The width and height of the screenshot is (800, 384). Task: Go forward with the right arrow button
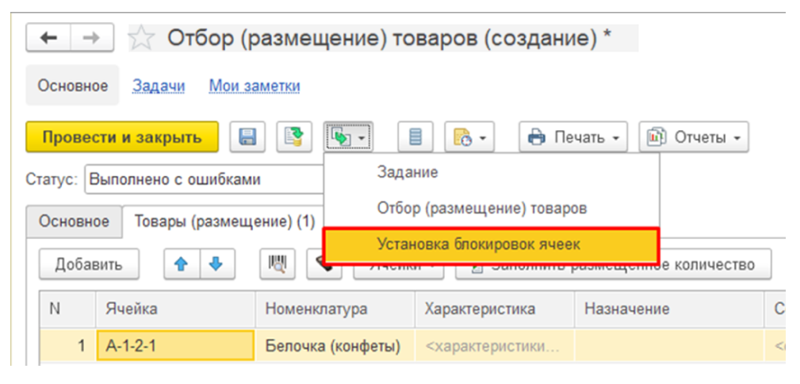[x=92, y=39]
